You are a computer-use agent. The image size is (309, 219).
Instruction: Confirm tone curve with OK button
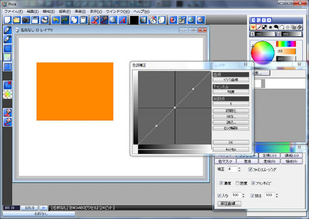231,142
